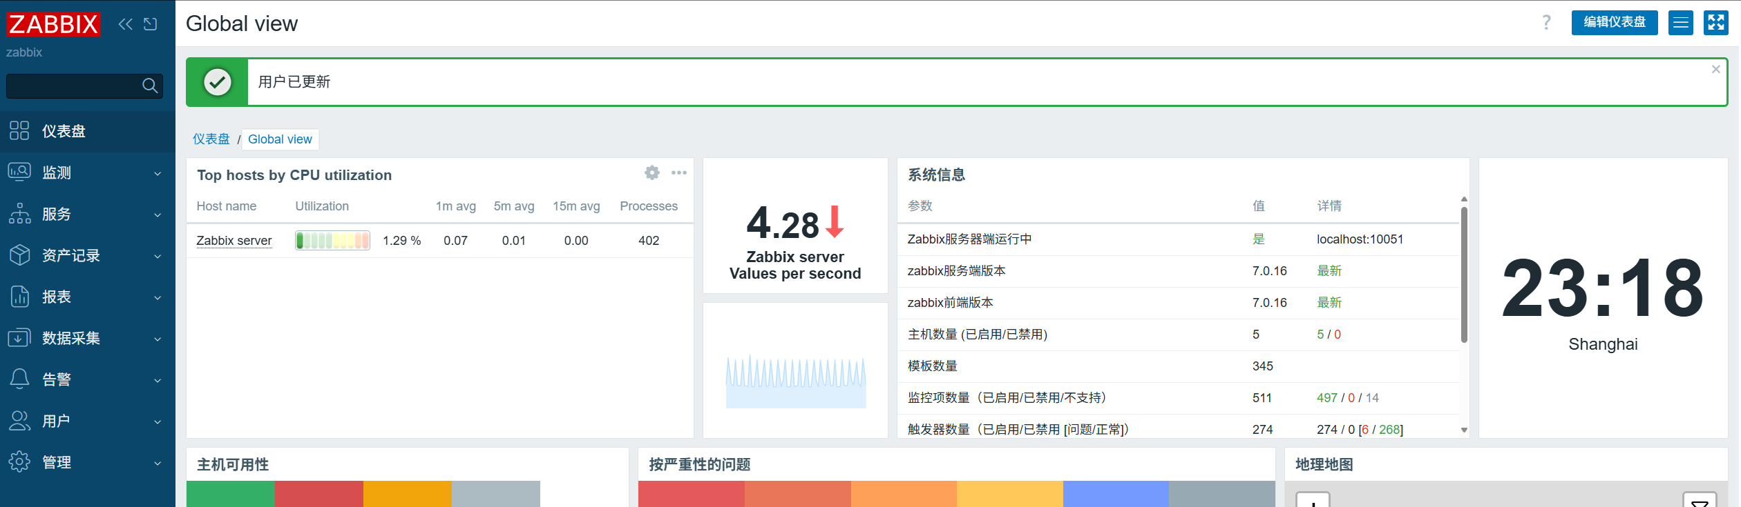Image resolution: width=1741 pixels, height=507 pixels.
Task: Click the Processes value 402
Action: [x=649, y=241]
